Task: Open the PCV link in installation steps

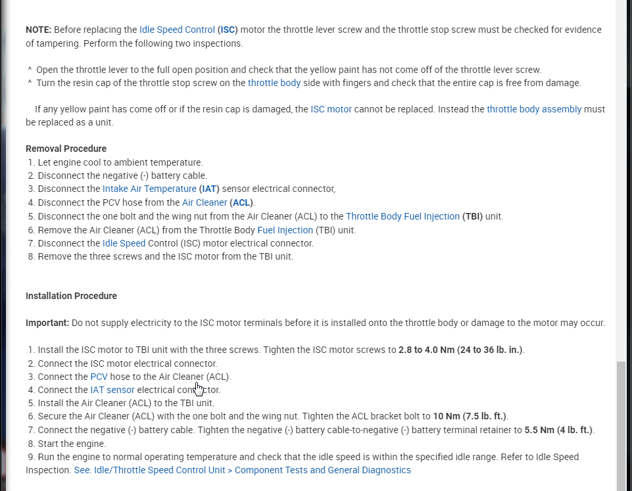Action: coord(99,377)
